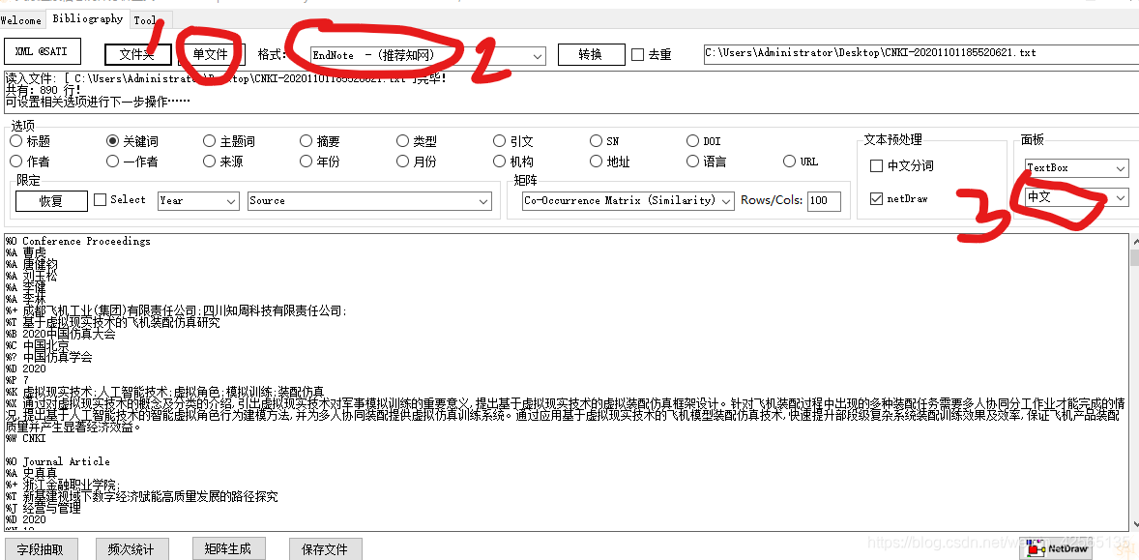Select the 摘要 radio option
The image size is (1139, 560).
(306, 141)
